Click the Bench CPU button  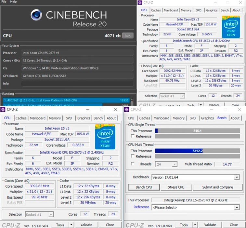click(x=144, y=187)
